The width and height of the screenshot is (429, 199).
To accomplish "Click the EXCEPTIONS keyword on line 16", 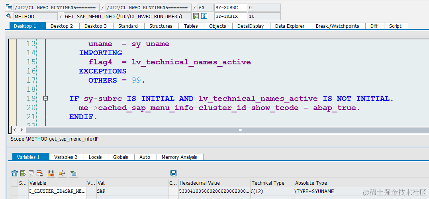I will 103,71.
